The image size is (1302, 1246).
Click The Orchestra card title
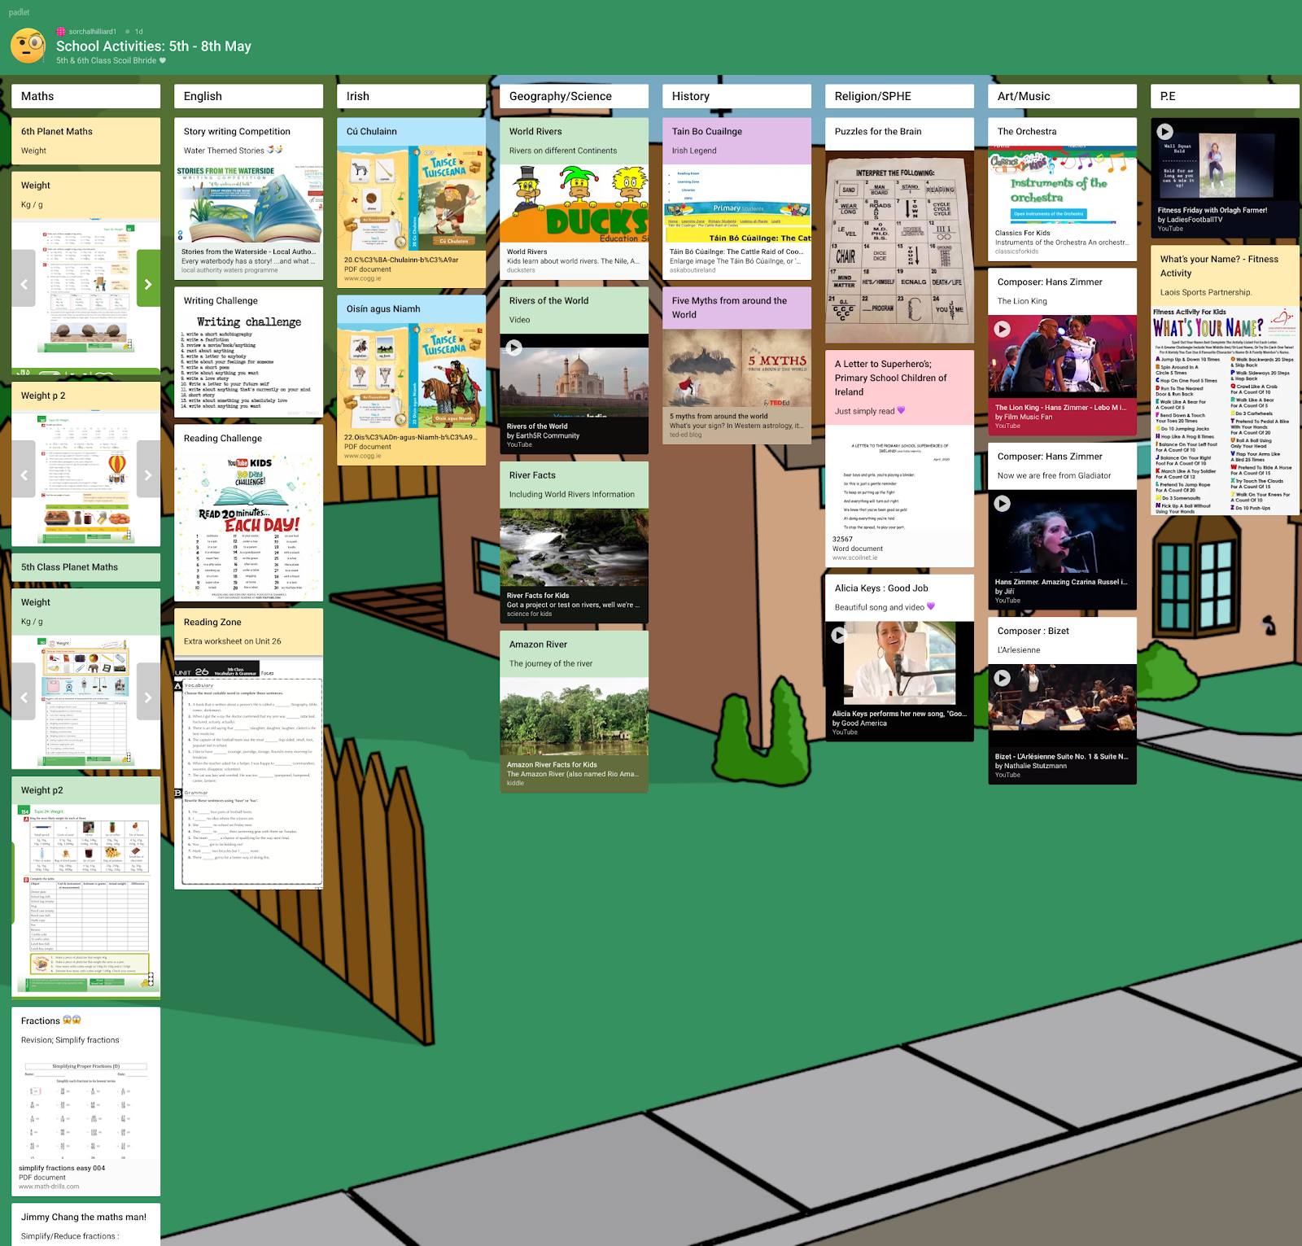pyautogui.click(x=1027, y=131)
